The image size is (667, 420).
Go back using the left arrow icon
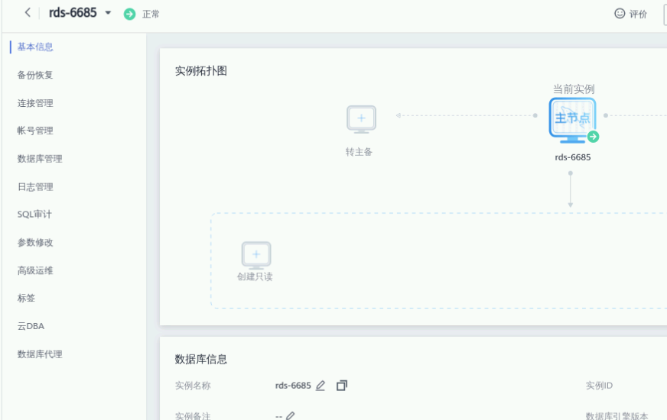pos(28,13)
